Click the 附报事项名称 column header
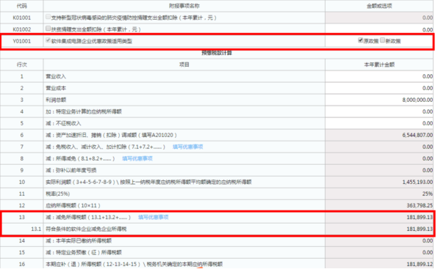 click(x=184, y=6)
